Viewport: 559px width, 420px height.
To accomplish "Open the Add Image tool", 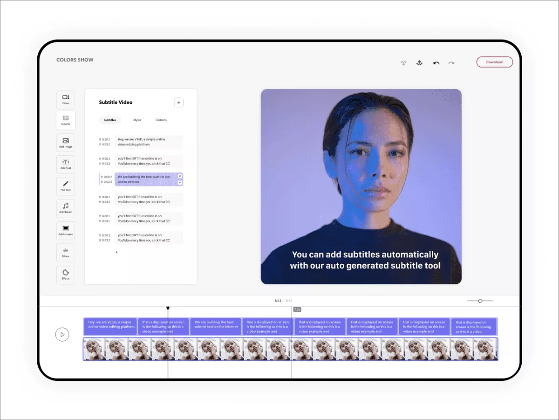I will (x=66, y=143).
